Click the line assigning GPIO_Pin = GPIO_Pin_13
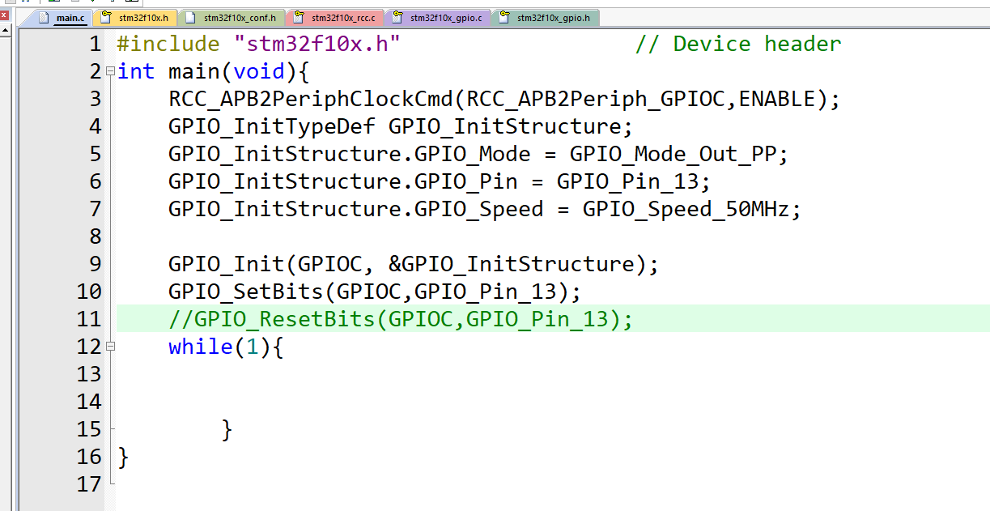Screen dimensions: 990x511 440,181
